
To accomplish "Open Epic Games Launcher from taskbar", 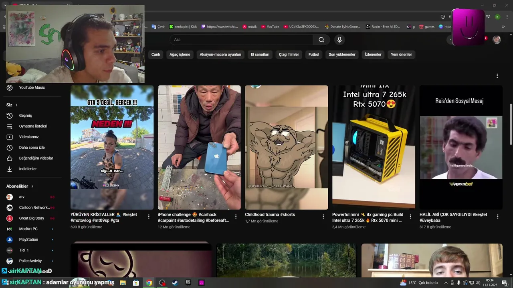I will pyautogui.click(x=188, y=283).
